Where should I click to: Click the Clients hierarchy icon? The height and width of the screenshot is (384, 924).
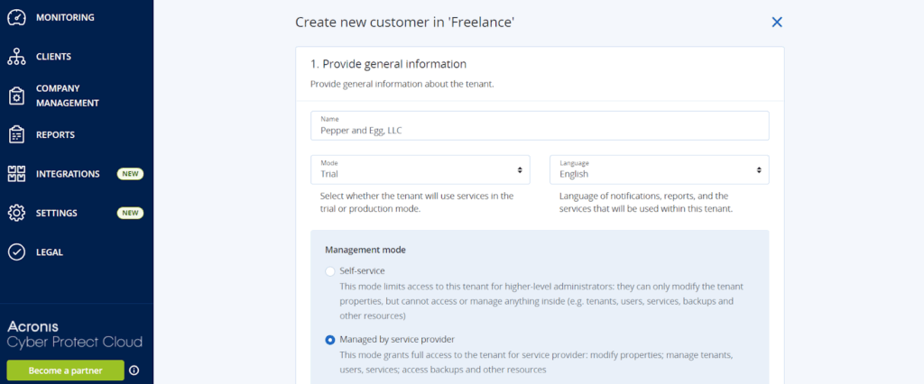click(x=16, y=57)
